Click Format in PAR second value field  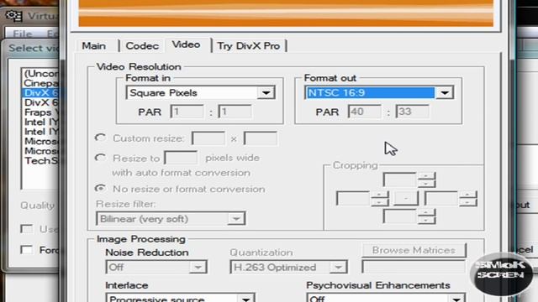[x=235, y=112]
